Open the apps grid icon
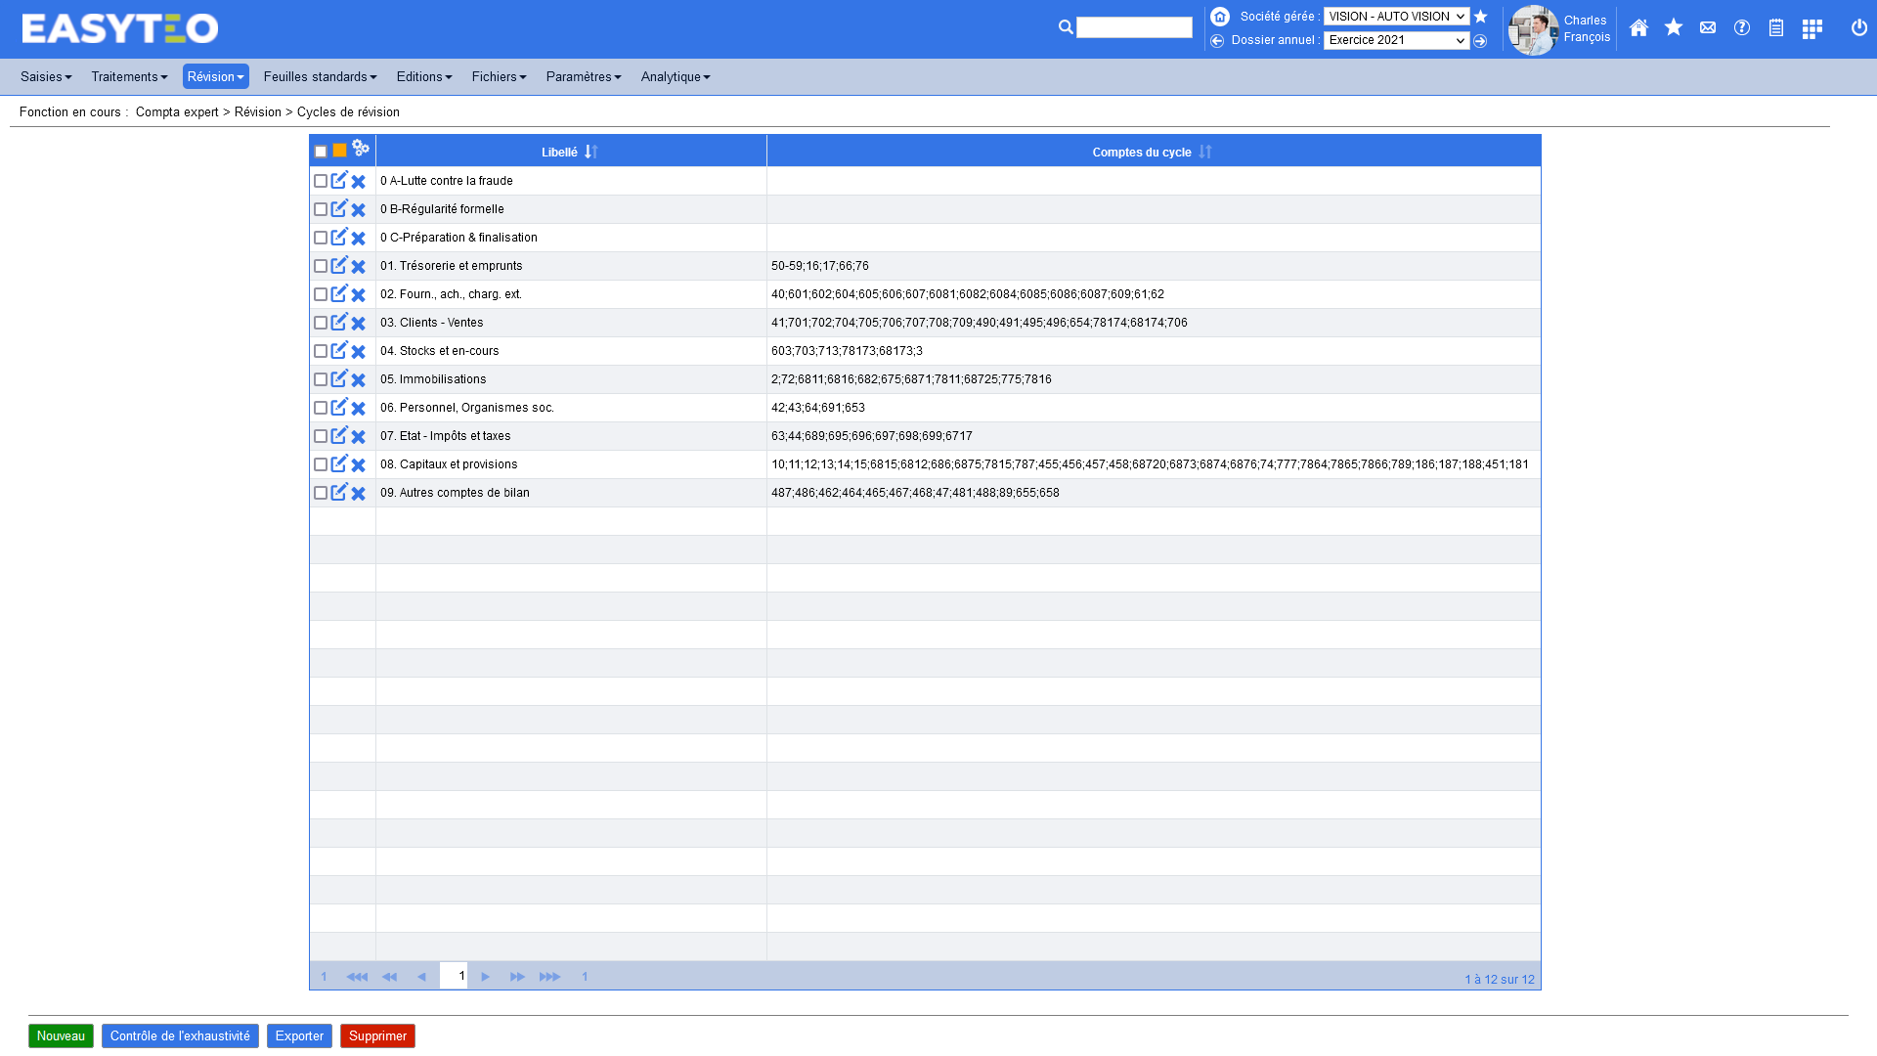The image size is (1877, 1056). [1812, 28]
